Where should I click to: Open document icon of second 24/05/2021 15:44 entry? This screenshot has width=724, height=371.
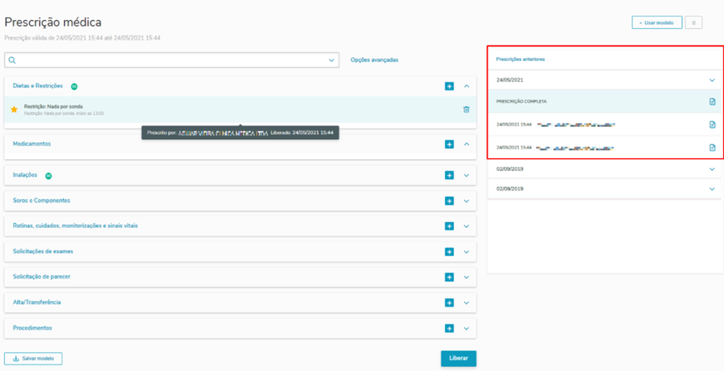pos(713,148)
